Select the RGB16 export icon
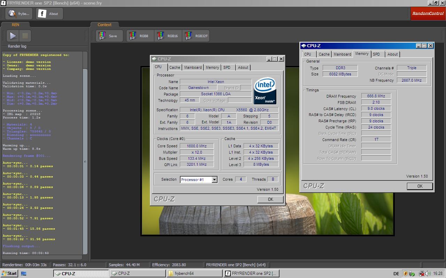The image size is (446, 278). click(x=161, y=36)
